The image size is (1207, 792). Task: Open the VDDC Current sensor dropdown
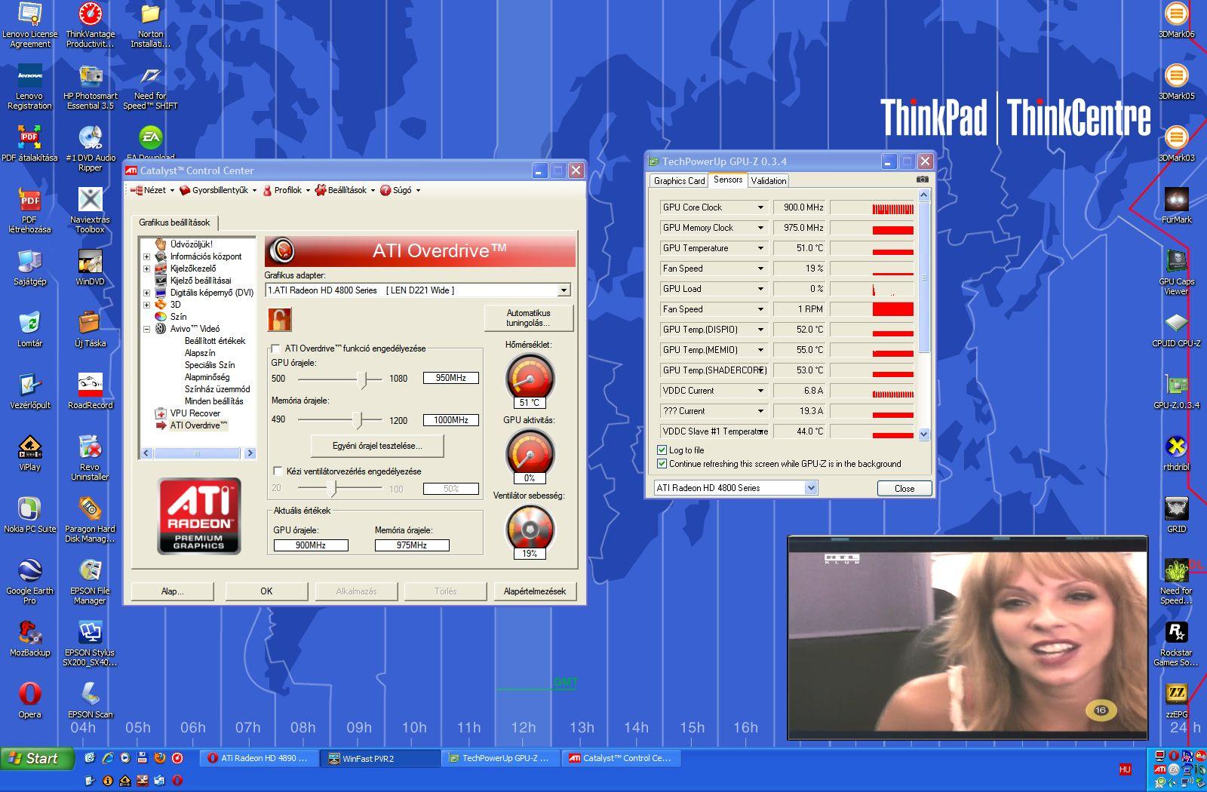tap(760, 391)
